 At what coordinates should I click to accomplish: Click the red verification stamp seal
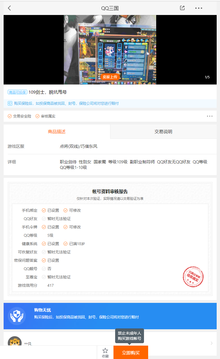(193, 277)
